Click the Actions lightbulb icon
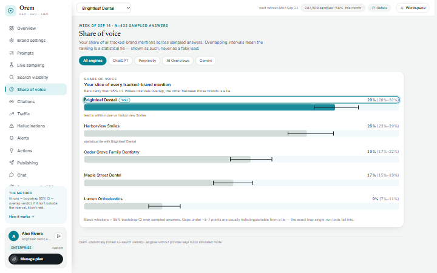 coord(12,150)
